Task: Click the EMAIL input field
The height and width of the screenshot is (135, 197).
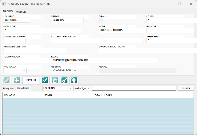Action: click(x=105, y=60)
